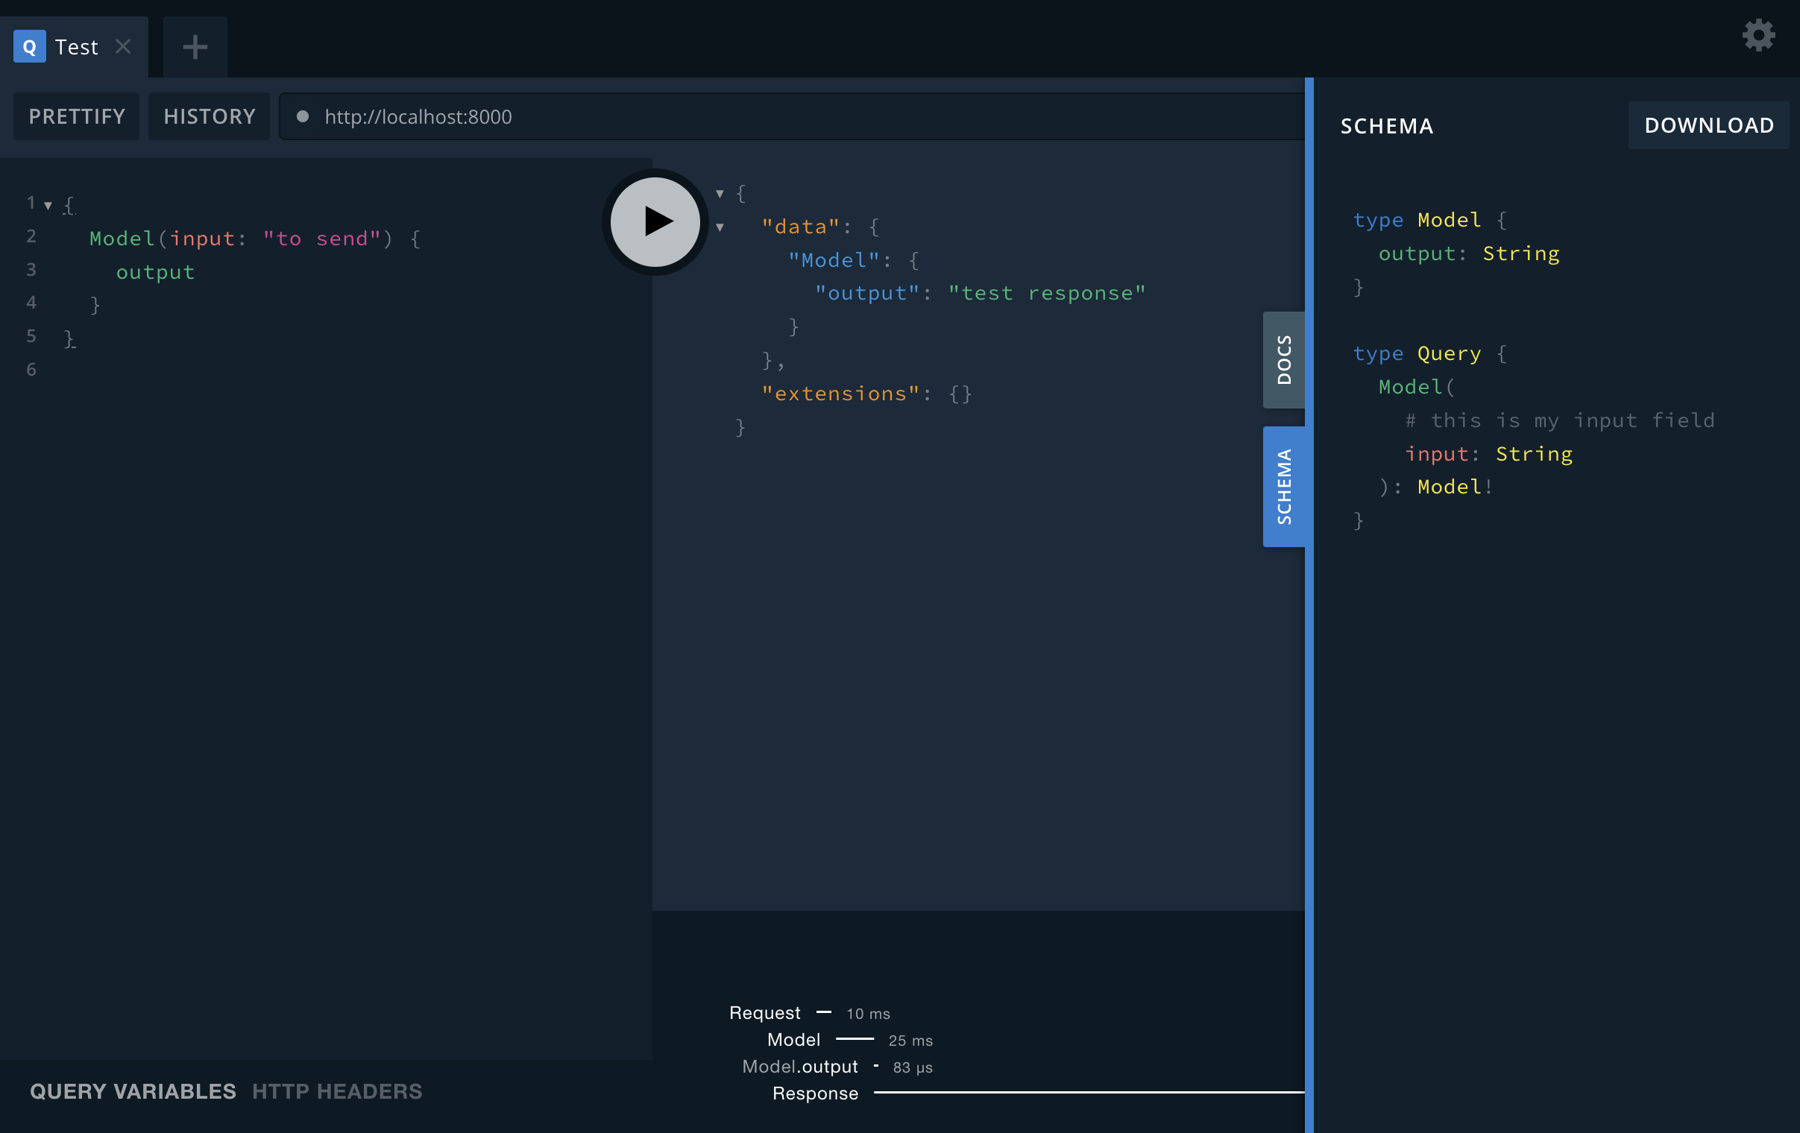Screen dimensions: 1800x1133
Task: Open the QUERY VARIABLES pane
Action: 133,1091
